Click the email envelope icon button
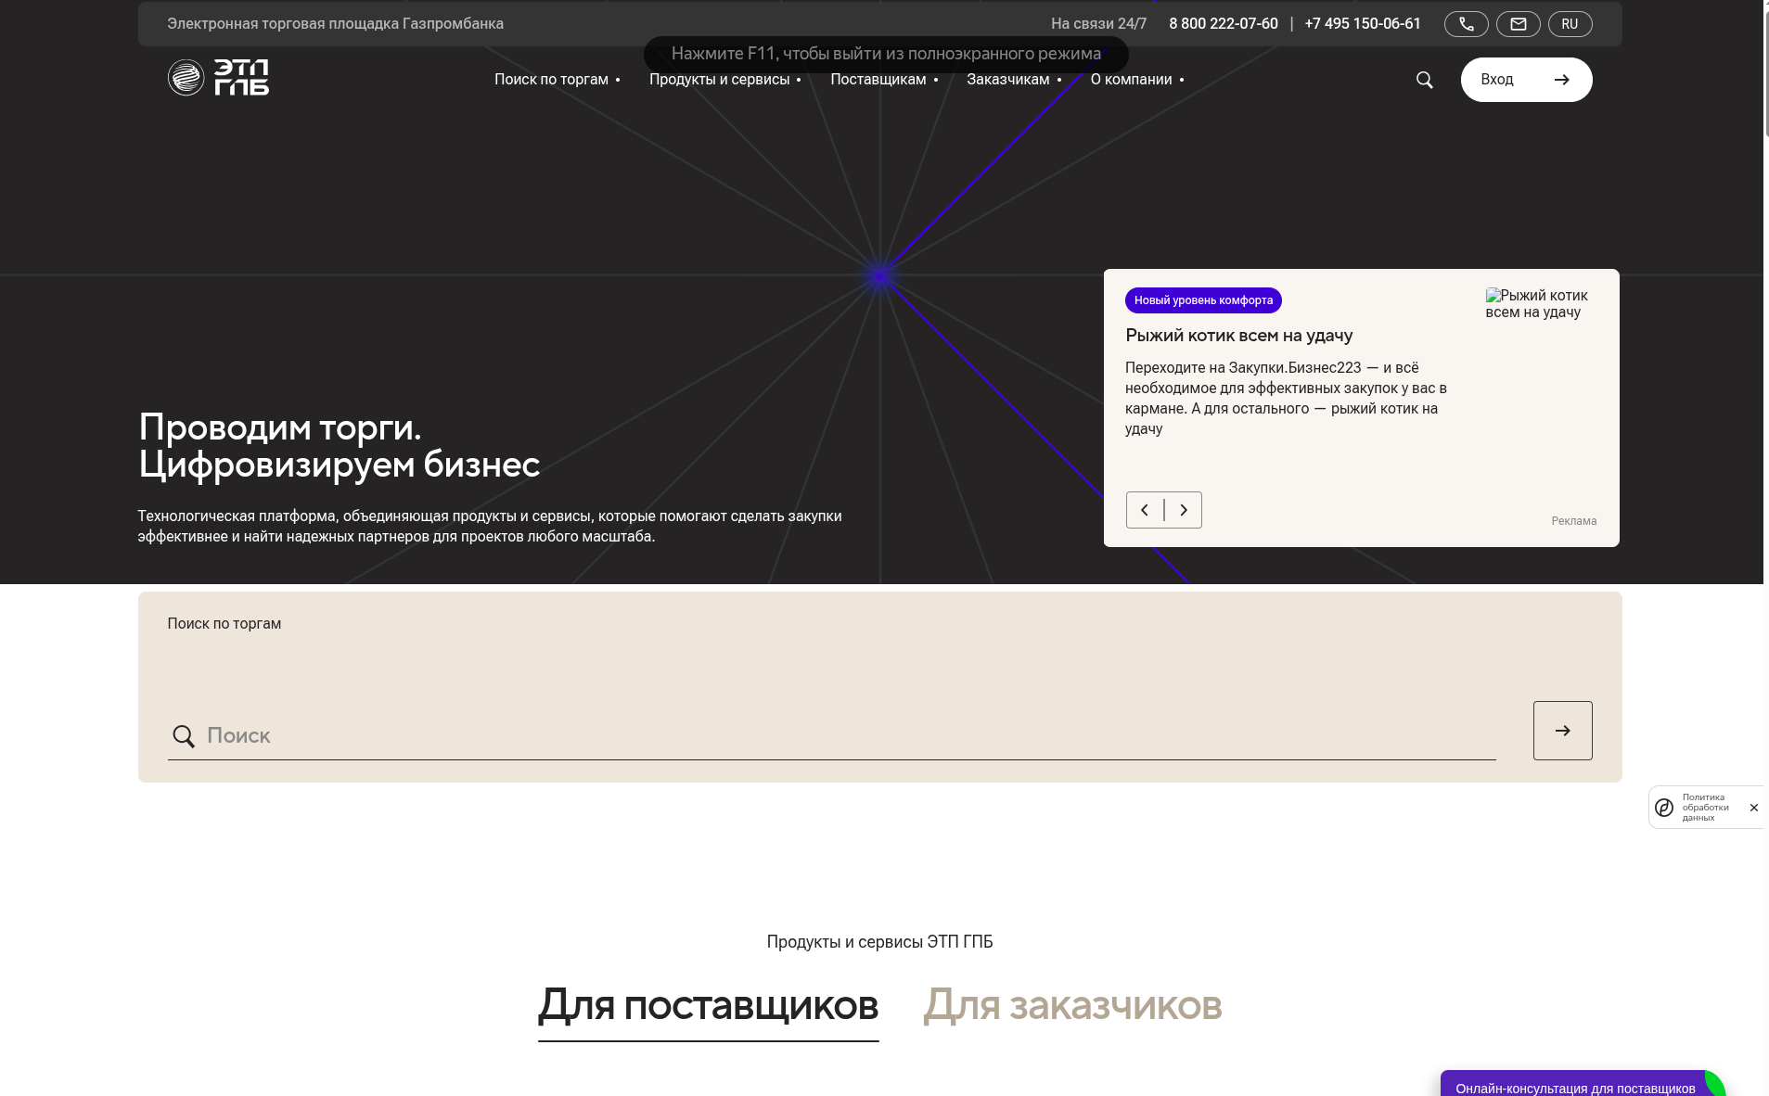Image resolution: width=1769 pixels, height=1096 pixels. point(1518,24)
